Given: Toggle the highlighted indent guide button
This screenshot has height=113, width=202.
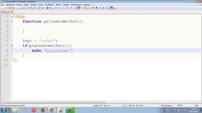Looking at the screenshot, I should [78, 8].
